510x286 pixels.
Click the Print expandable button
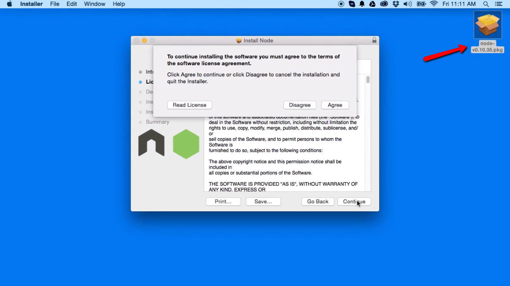[x=223, y=201]
